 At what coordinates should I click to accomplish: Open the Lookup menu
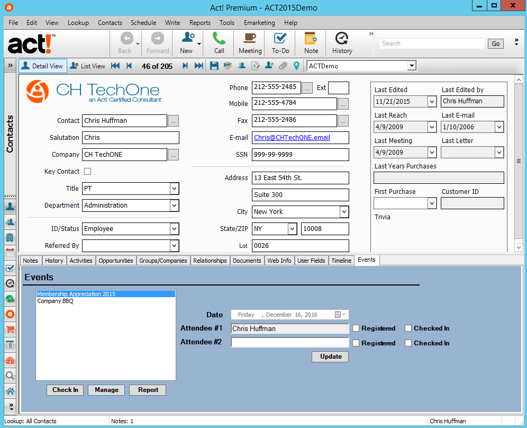coord(78,23)
